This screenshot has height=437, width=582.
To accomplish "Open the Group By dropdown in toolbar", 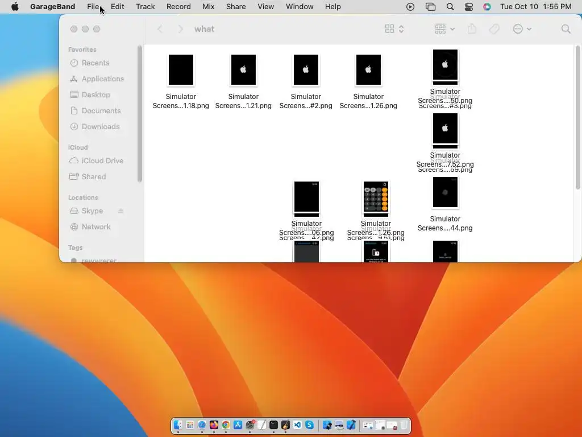I will coord(444,29).
